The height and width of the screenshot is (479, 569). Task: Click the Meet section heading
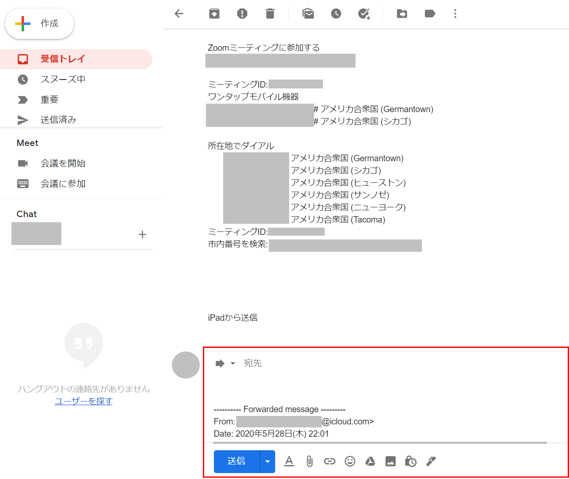point(27,143)
